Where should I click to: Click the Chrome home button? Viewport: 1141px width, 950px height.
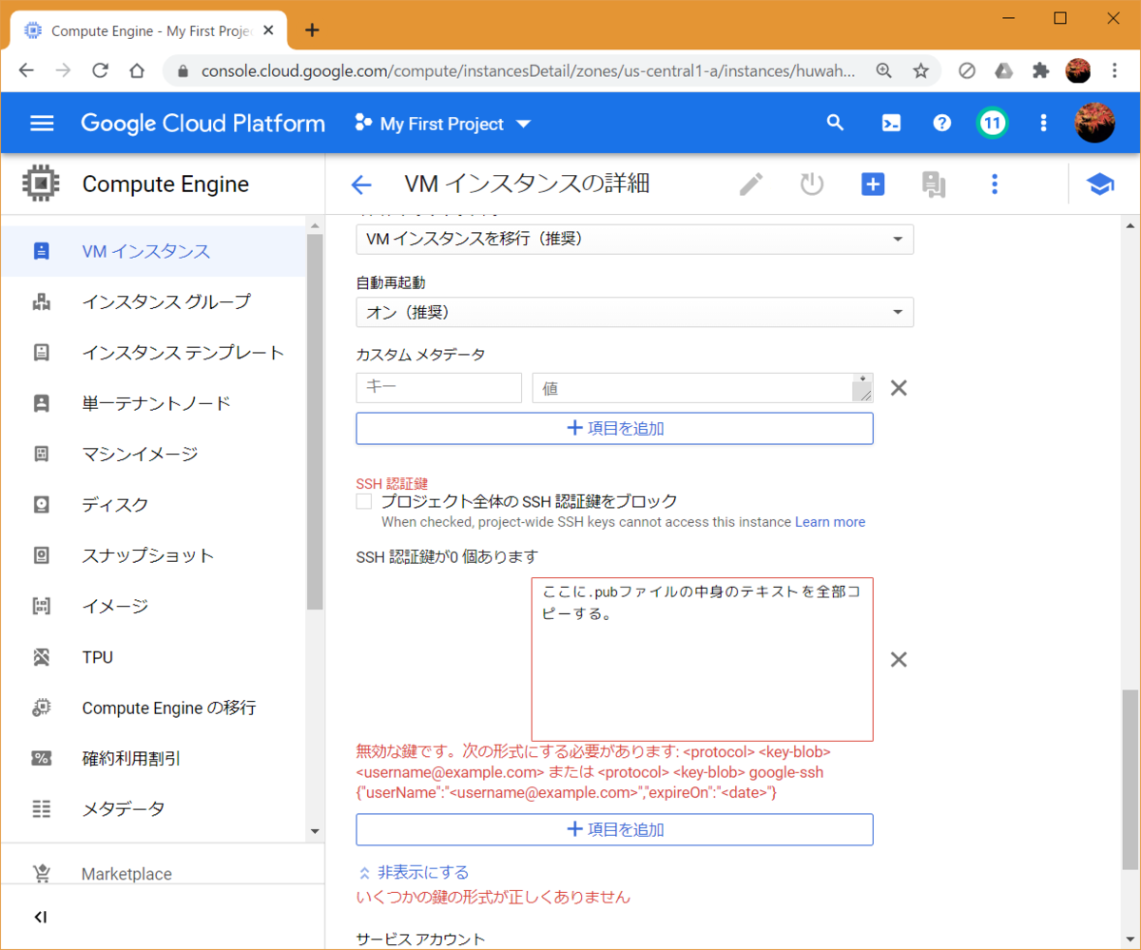click(137, 70)
